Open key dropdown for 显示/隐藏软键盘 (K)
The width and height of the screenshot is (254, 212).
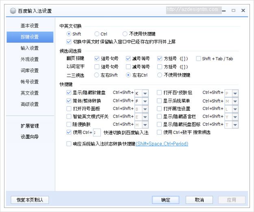tap(145, 93)
